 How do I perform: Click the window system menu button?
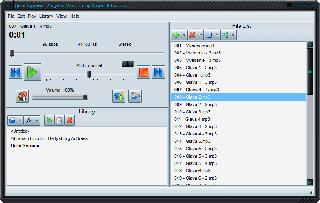[8, 5]
